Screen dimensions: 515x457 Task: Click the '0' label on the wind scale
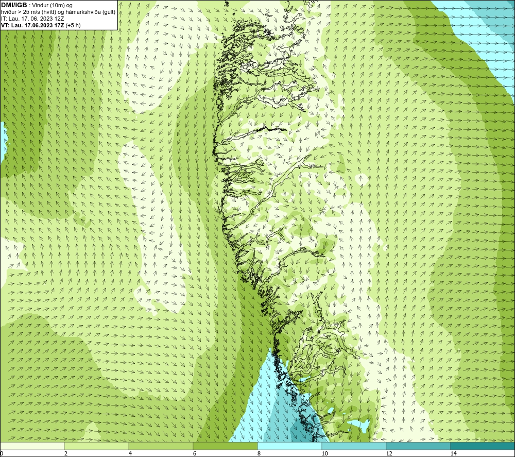(2, 453)
